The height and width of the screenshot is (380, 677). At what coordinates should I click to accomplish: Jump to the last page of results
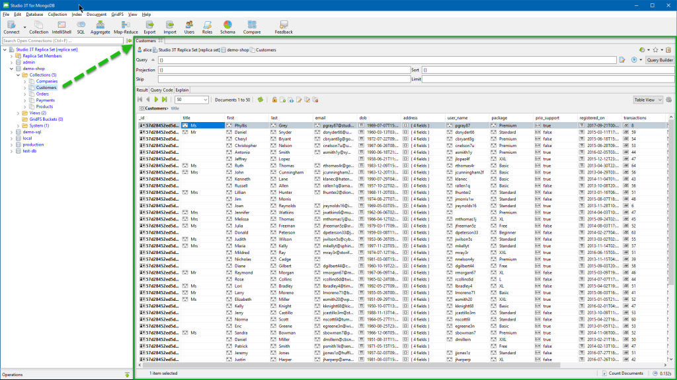click(x=165, y=100)
